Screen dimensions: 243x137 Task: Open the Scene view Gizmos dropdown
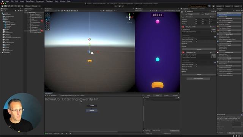(x=109, y=11)
